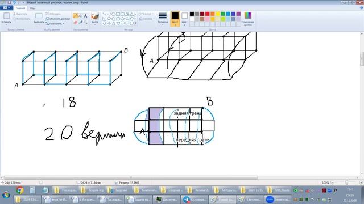Viewport: 364px width, 204px height.
Task: Click the horizontal canvas scrollbar
Action: (x=131, y=177)
